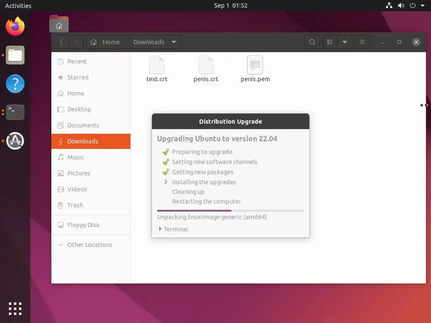
Task: Open the clock and calendar menu
Action: 231,5
